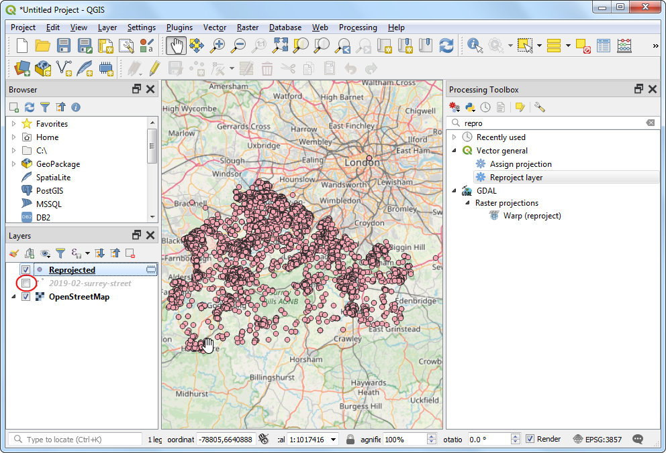This screenshot has width=666, height=453.
Task: Uncheck the Reprojected layer visibility checkbox
Action: 26,270
